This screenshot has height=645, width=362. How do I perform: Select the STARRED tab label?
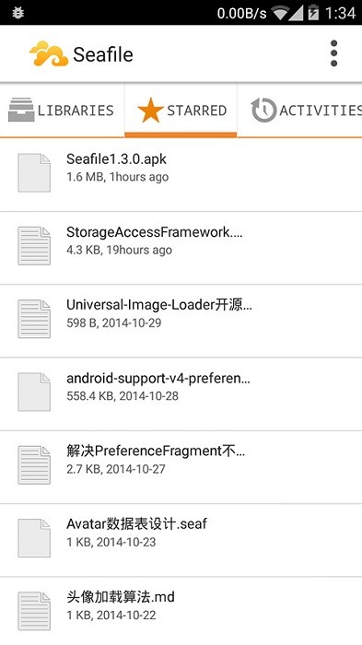click(196, 111)
